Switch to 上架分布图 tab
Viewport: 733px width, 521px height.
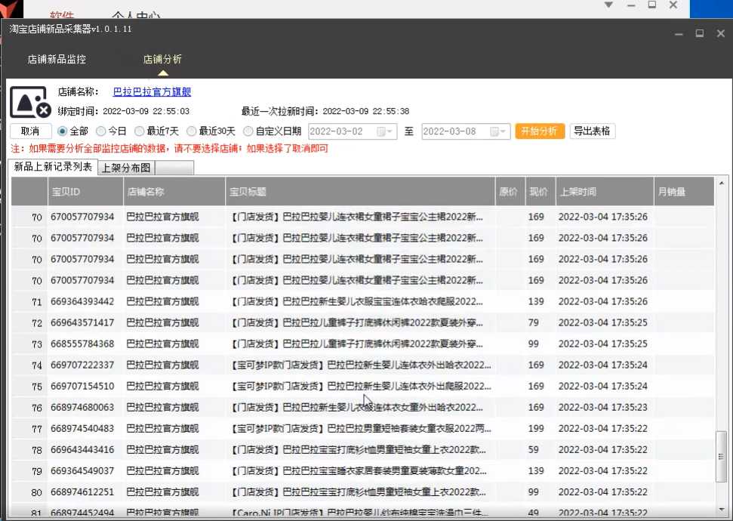coord(126,168)
